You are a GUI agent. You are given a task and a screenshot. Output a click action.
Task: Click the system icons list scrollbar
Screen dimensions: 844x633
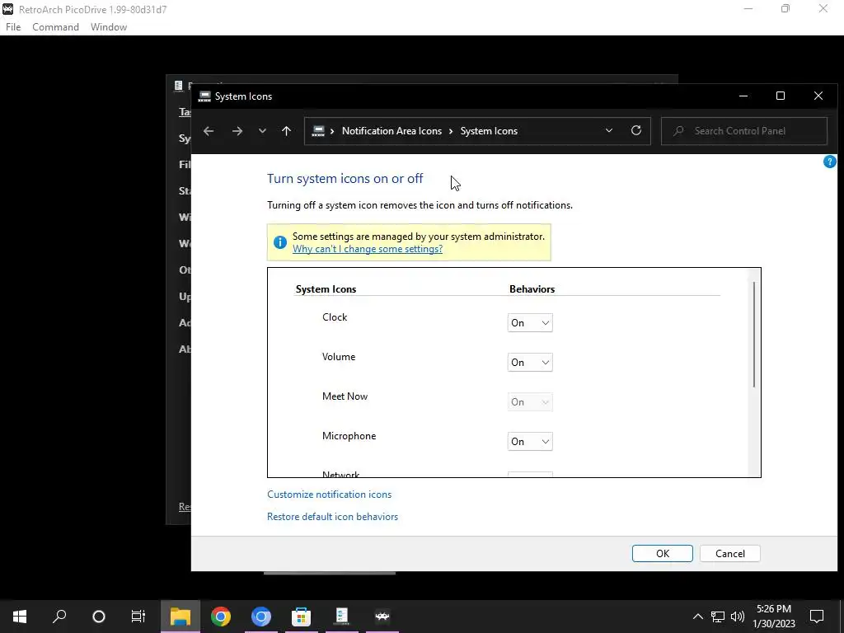coord(754,334)
